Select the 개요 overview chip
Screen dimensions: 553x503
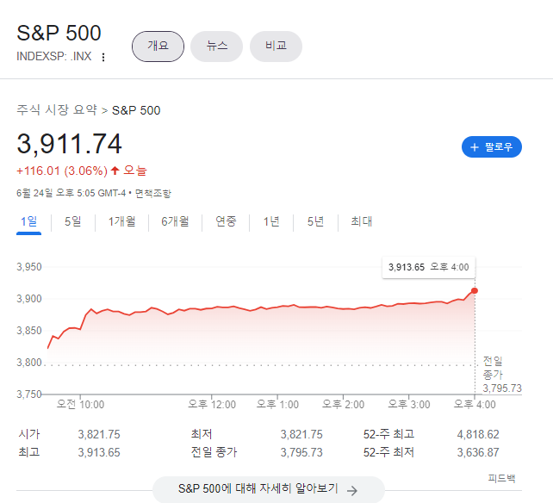point(158,47)
